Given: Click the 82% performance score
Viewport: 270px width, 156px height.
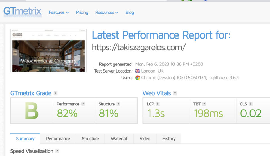Looking at the screenshot, I should point(67,114).
